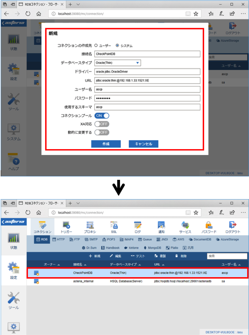
Task: Switch to the SMTP connection tab
Action: pyautogui.click(x=91, y=239)
